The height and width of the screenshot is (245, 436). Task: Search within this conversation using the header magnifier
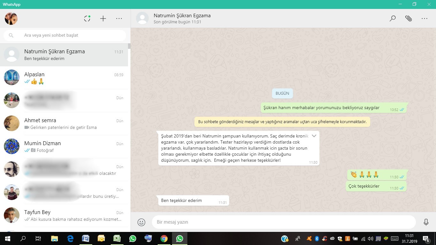393,19
